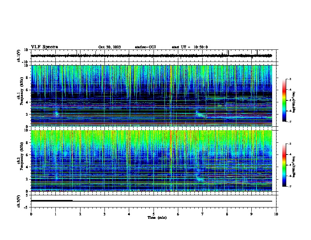The height and width of the screenshot is (240, 311).
Task: Click the ch.1 color scale bar
Action: tap(284, 100)
